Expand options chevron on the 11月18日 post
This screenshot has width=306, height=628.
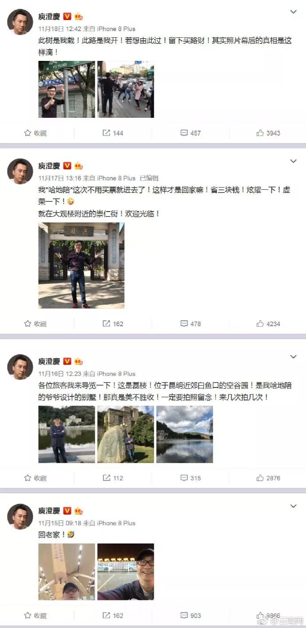[x=293, y=12]
